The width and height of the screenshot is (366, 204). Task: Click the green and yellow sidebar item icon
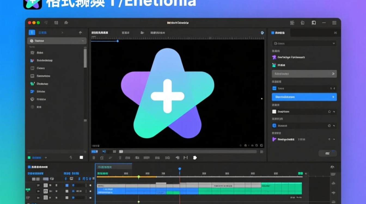point(32,84)
